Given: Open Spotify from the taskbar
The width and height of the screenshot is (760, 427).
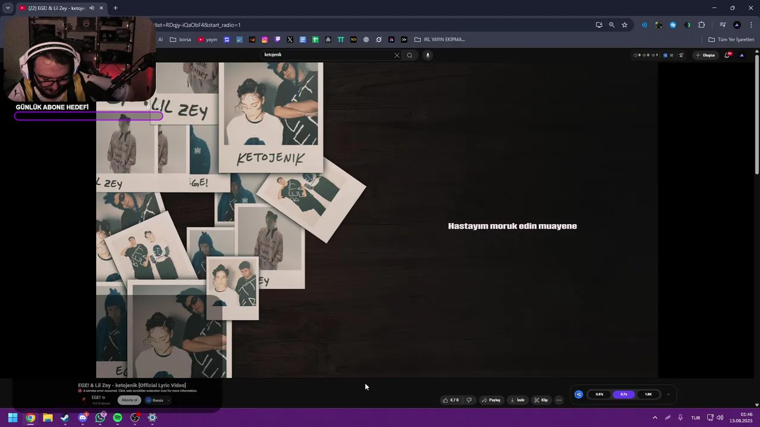Looking at the screenshot, I should (118, 418).
